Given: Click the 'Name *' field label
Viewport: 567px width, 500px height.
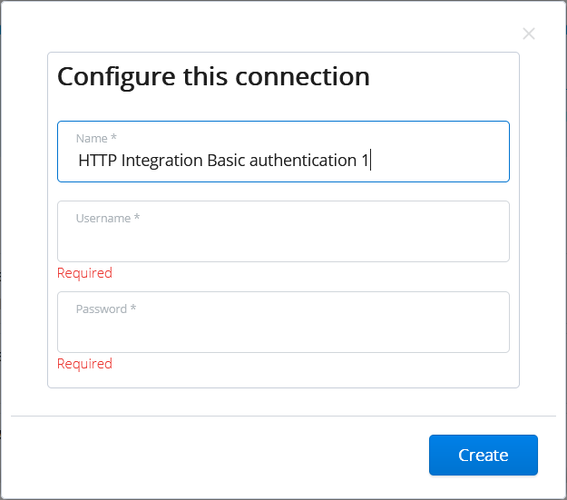Looking at the screenshot, I should 96,138.
